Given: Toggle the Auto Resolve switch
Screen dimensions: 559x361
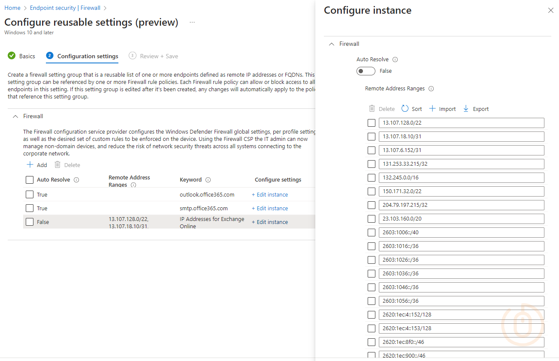Looking at the screenshot, I should 366,71.
